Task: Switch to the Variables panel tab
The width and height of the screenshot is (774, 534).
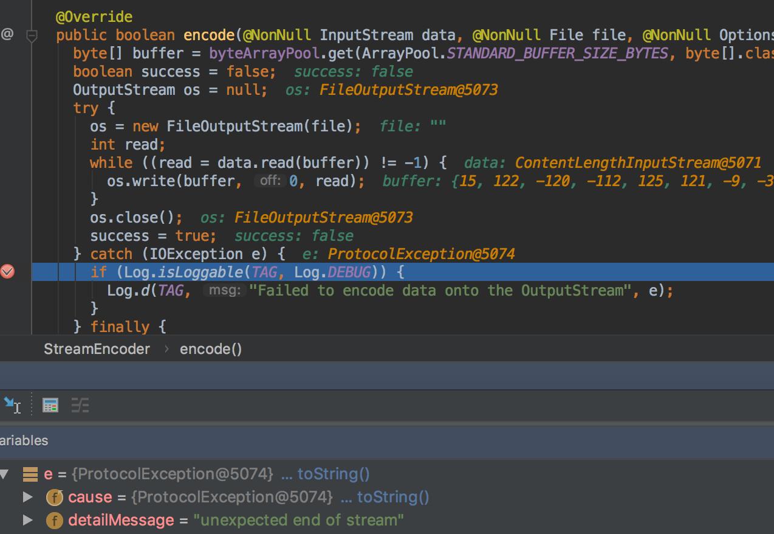Action: 24,440
